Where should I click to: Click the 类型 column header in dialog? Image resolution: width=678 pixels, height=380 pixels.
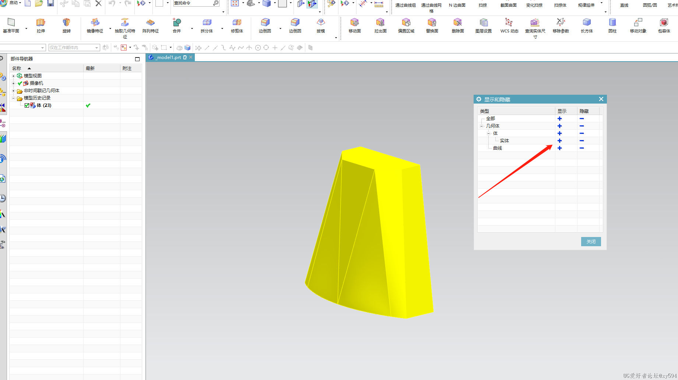coord(516,111)
